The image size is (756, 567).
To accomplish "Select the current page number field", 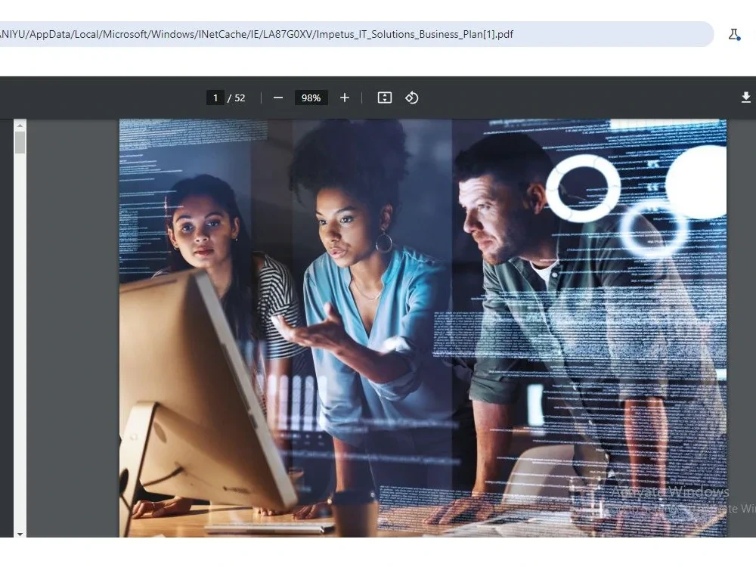I will click(215, 98).
